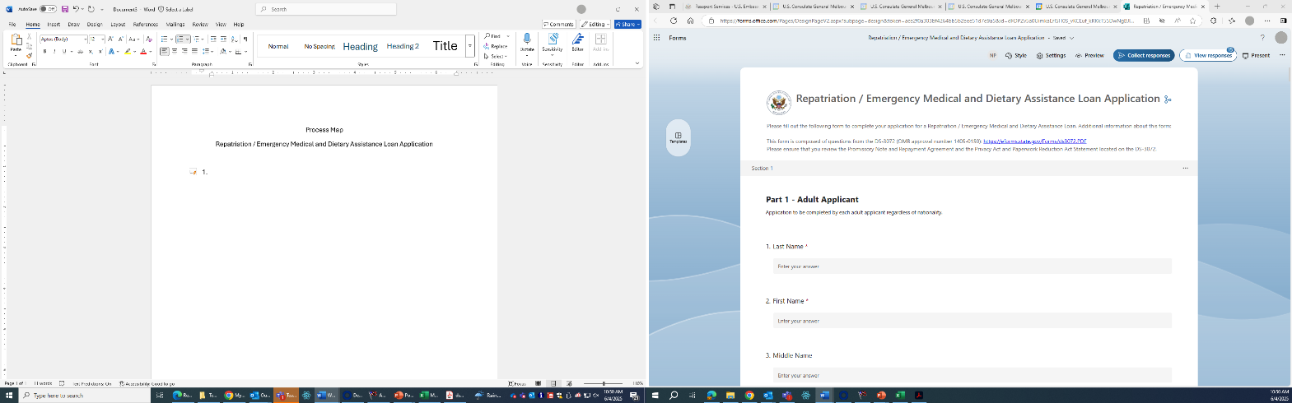Toggle AutoSave switch in Word
The height and width of the screenshot is (403, 1292).
click(49, 9)
